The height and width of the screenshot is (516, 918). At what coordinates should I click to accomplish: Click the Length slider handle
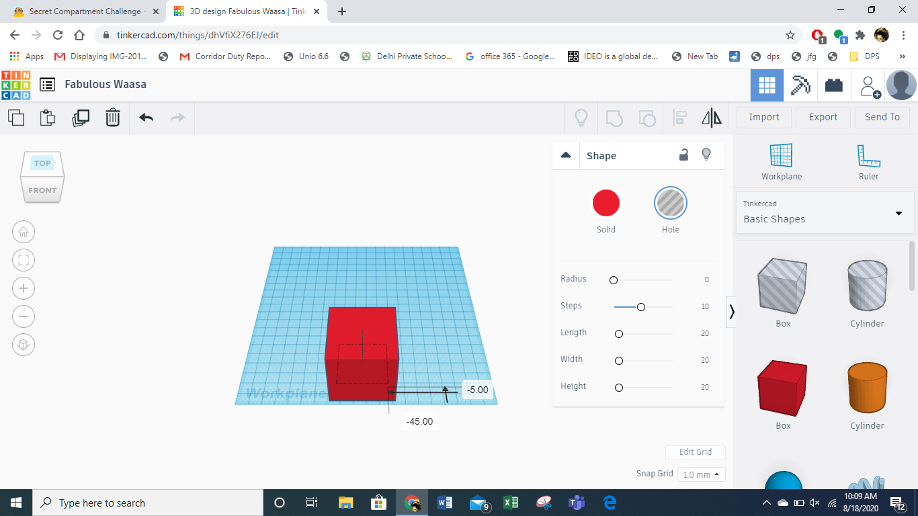619,334
